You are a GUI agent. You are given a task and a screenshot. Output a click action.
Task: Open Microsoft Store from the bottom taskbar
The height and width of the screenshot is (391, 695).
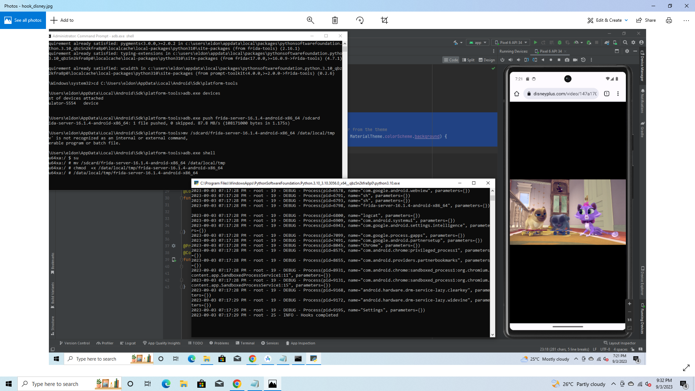click(201, 384)
